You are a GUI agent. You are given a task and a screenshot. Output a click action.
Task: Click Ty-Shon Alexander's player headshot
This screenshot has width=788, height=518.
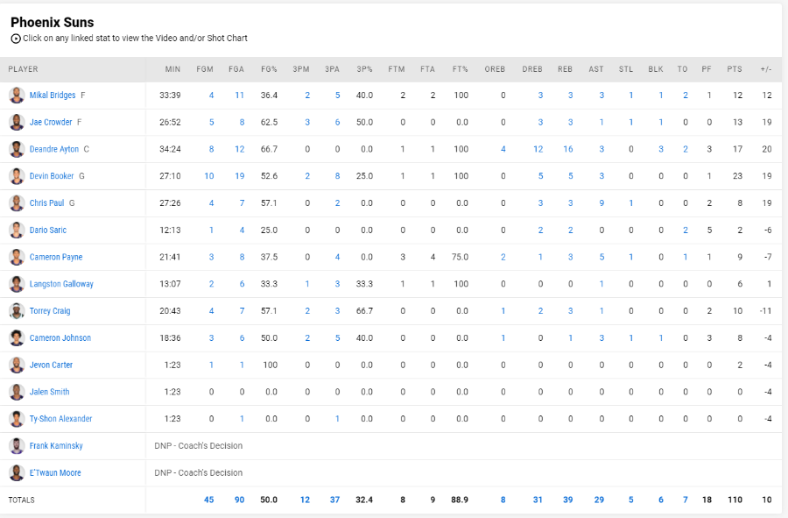pos(17,419)
